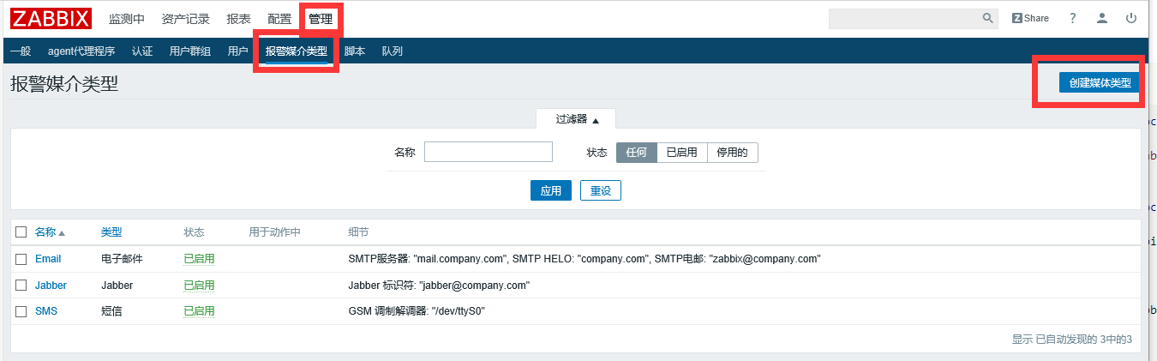The image size is (1157, 361).
Task: Click the 短信 type cell
Action: point(111,311)
